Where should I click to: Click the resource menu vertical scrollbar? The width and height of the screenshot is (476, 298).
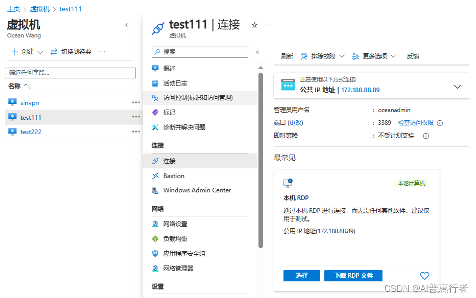[260, 160]
